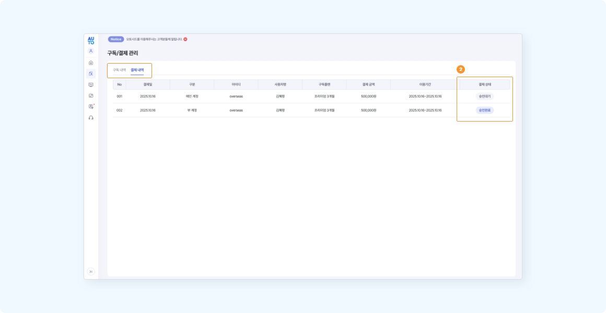Click the 승인완료 status badge
606x313 pixels.
[484, 110]
